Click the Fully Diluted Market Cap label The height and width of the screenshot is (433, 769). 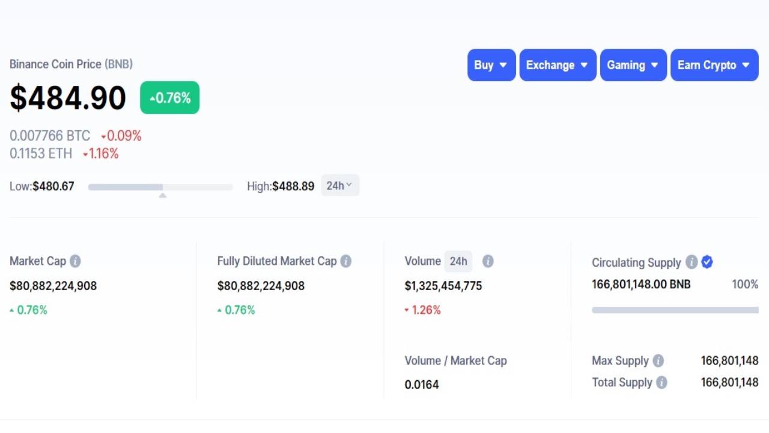coord(277,261)
